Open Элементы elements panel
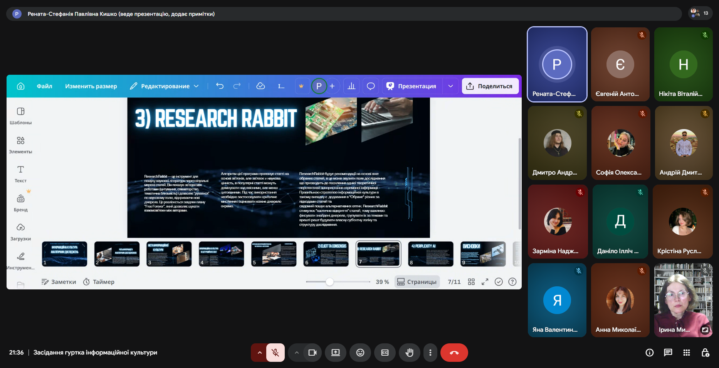This screenshot has height=368, width=719. coord(21,145)
